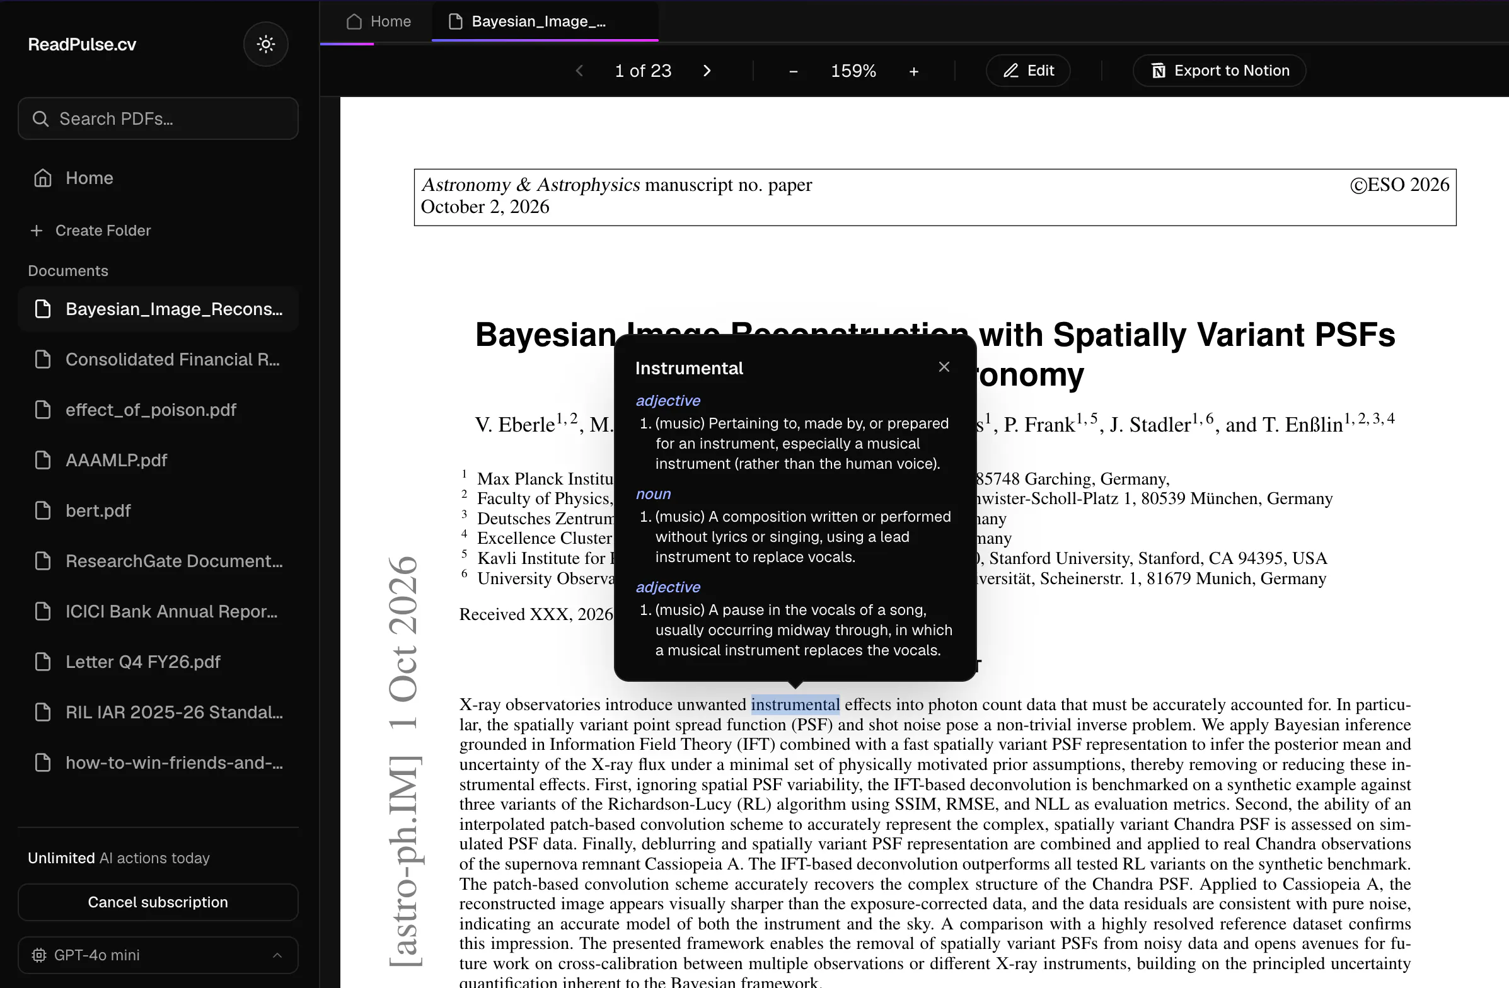Image resolution: width=1509 pixels, height=988 pixels.
Task: Click the chip icon beside GPT-4o mini
Action: (39, 955)
